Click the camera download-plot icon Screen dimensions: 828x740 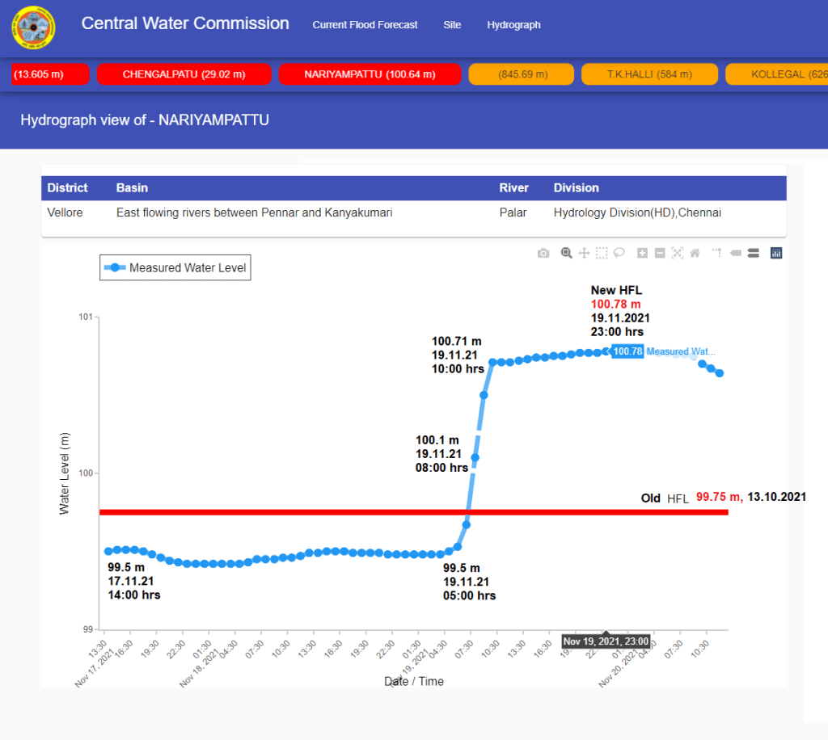pyautogui.click(x=543, y=253)
